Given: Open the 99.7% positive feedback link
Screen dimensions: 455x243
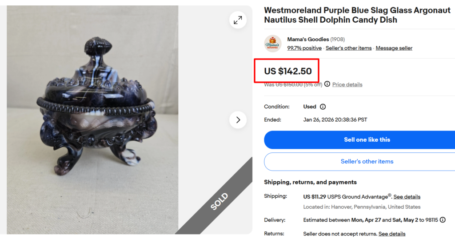Looking at the screenshot, I should coord(304,48).
